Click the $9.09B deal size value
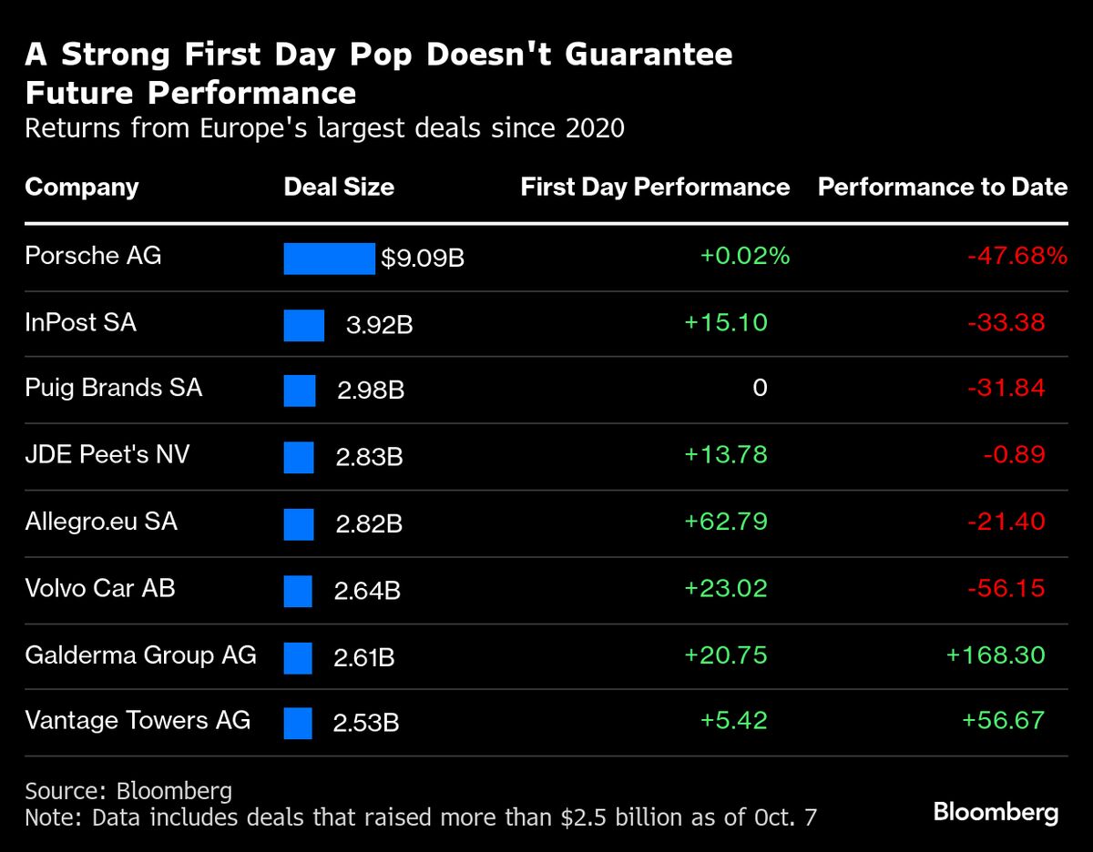The image size is (1093, 852). point(423,259)
